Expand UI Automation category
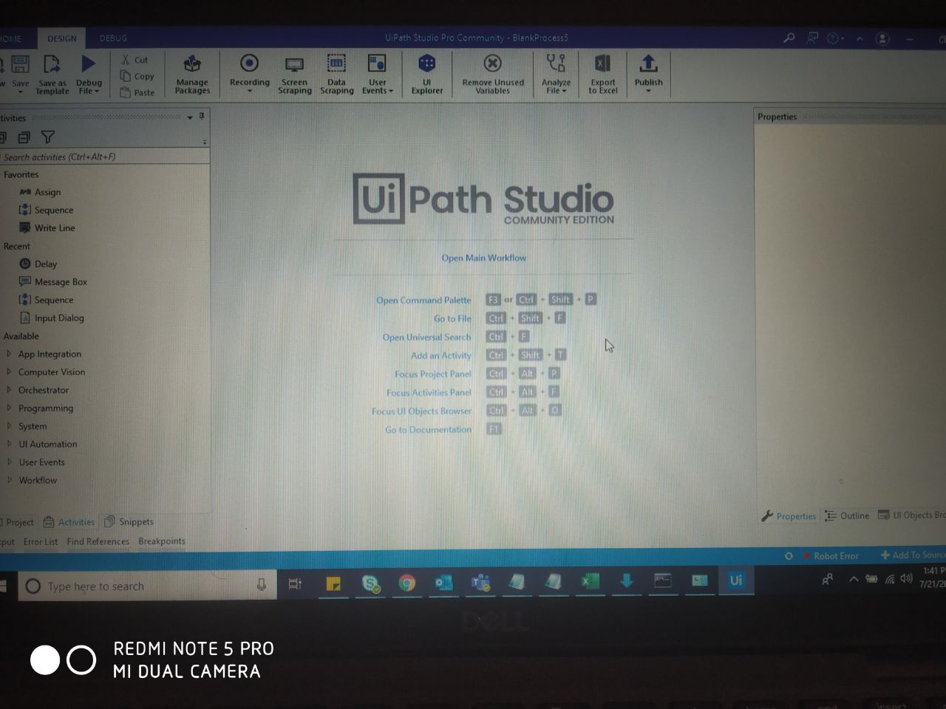The image size is (946, 709). 9,444
